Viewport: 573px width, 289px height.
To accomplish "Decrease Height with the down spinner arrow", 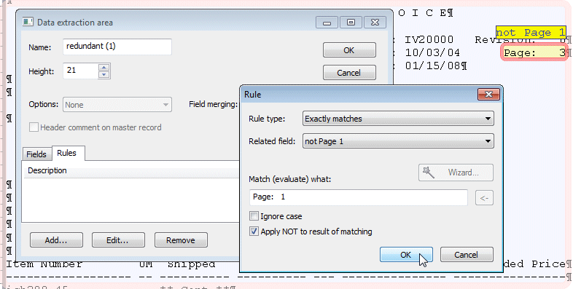I will [x=104, y=74].
